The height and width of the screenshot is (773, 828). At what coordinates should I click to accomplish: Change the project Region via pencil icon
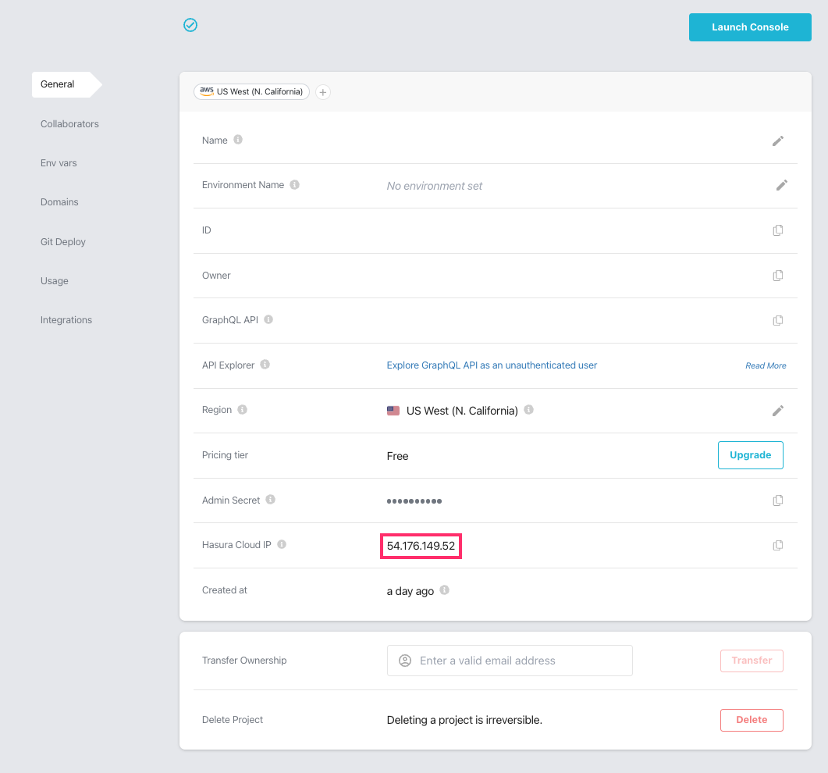pos(778,410)
